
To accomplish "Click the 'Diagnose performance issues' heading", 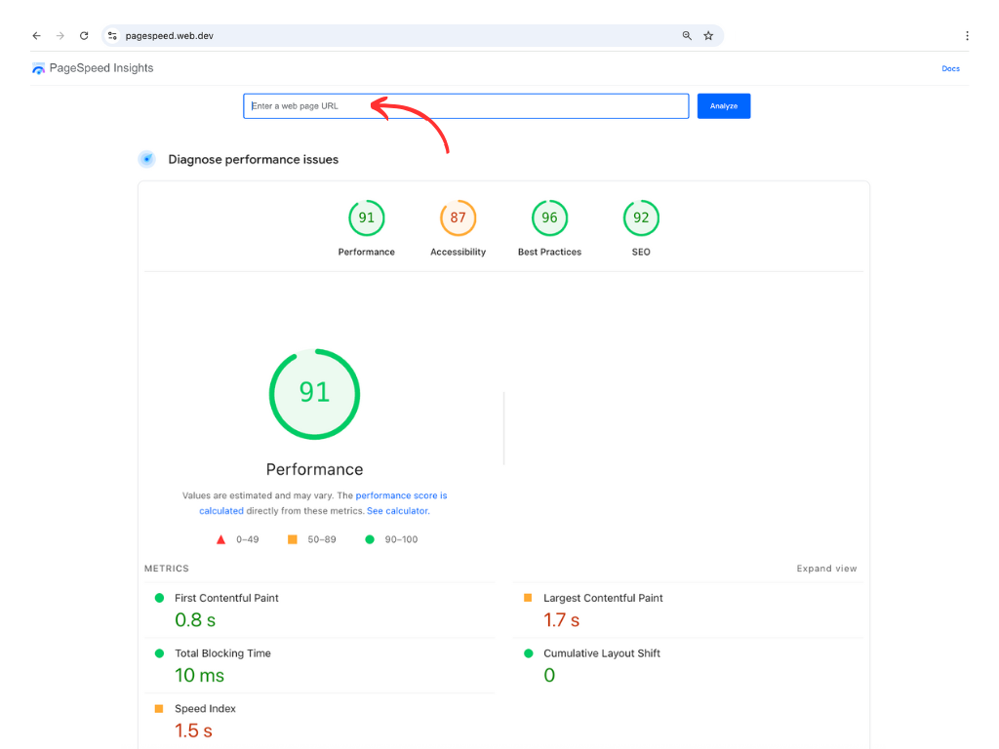I will click(x=253, y=159).
